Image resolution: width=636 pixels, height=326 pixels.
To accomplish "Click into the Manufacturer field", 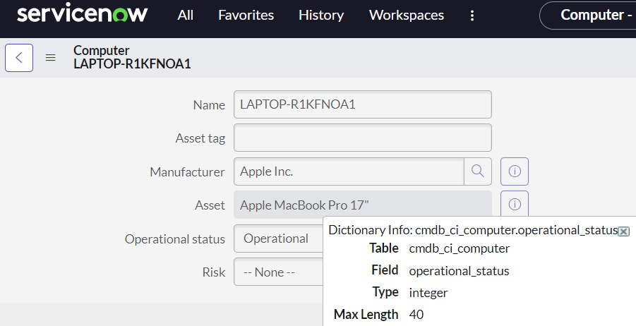I will pyautogui.click(x=349, y=171).
